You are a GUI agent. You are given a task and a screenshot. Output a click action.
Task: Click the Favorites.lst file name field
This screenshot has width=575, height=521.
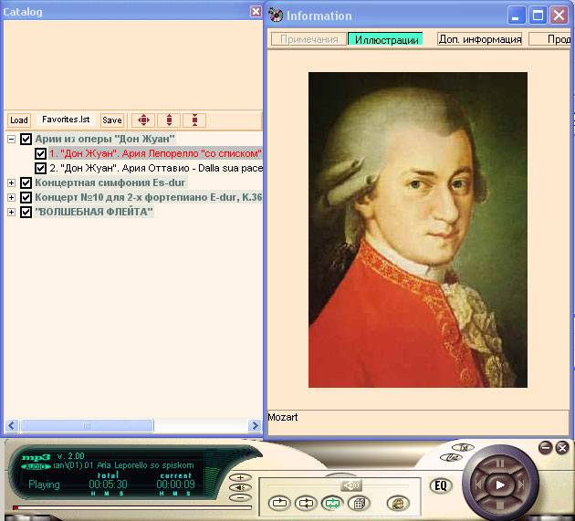(66, 120)
